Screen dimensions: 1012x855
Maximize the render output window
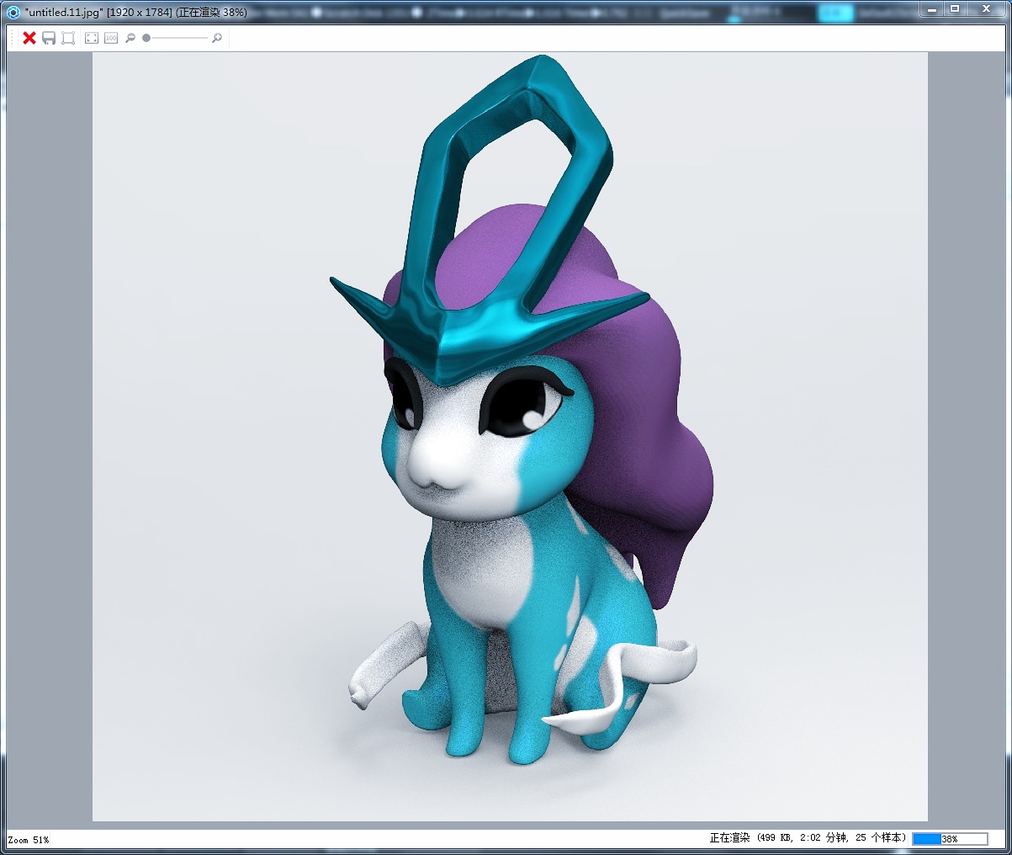coord(955,9)
